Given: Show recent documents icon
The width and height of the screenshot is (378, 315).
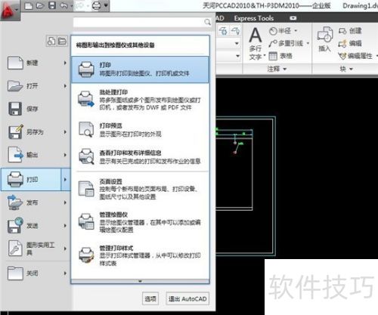Looking at the screenshot, I should click(x=51, y=41).
